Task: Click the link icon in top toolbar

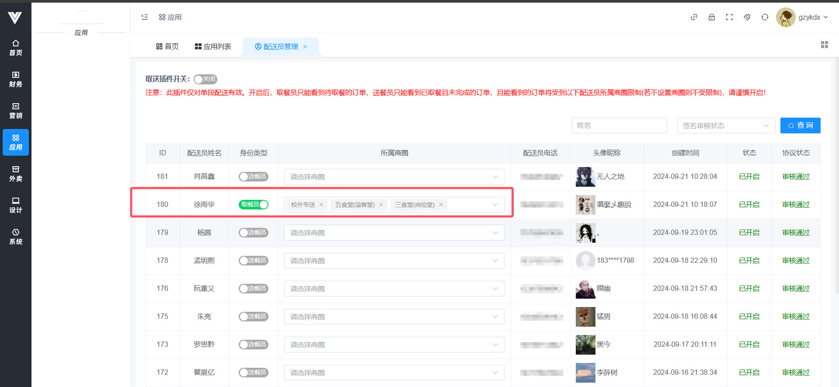Action: point(694,17)
